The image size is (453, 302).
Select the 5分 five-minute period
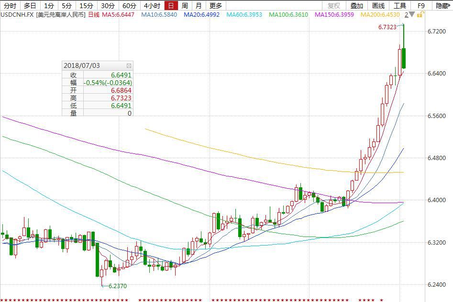coord(66,6)
